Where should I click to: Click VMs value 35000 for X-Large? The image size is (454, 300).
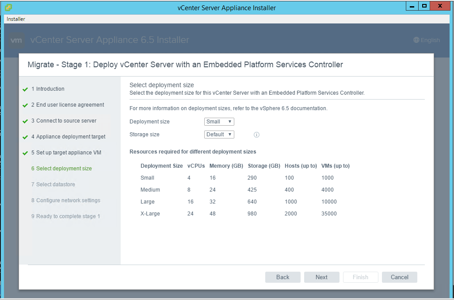329,213
